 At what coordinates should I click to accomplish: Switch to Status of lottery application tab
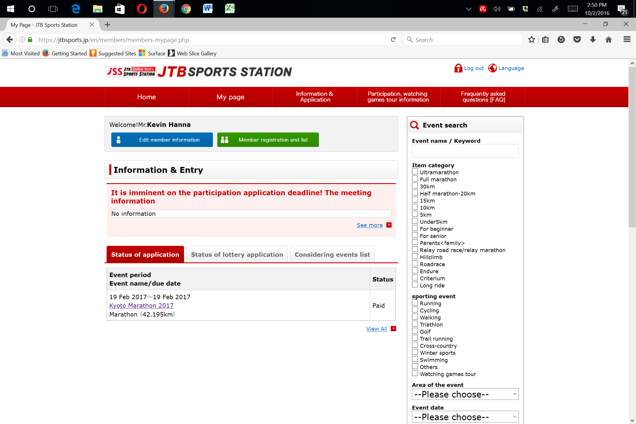(x=237, y=254)
